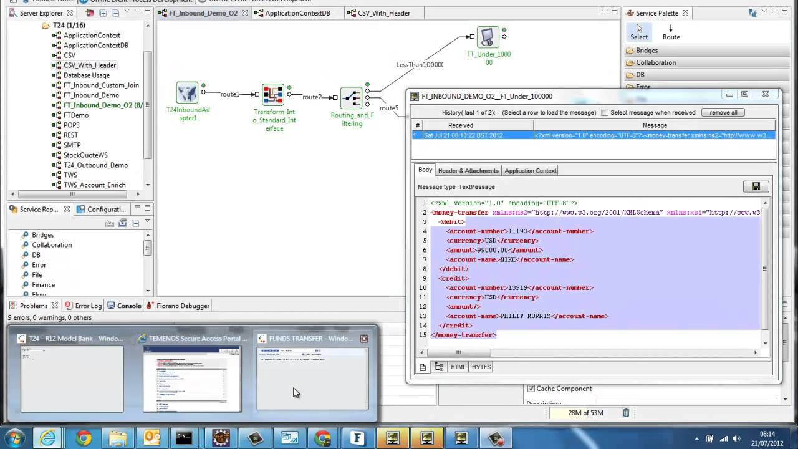Click expand all icon in Server Explorer

pyautogui.click(x=103, y=13)
